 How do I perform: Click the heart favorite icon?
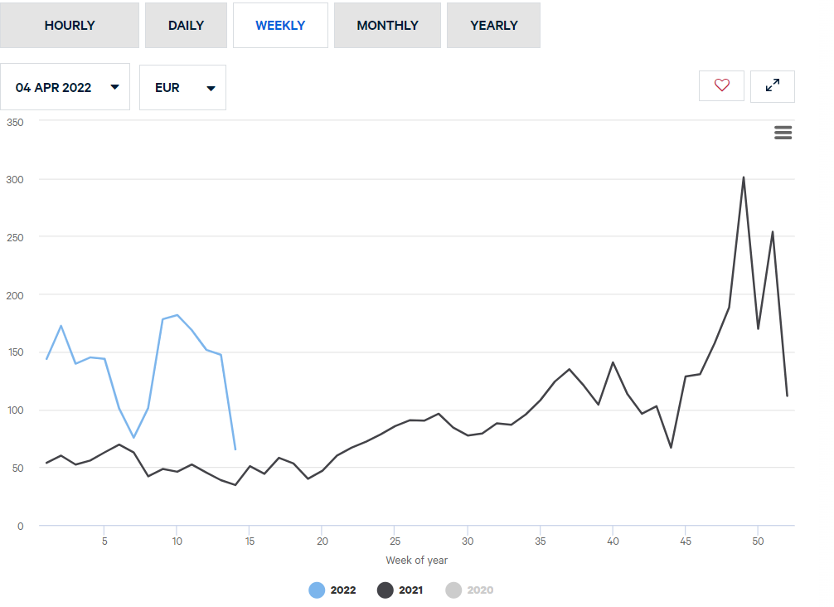[721, 85]
